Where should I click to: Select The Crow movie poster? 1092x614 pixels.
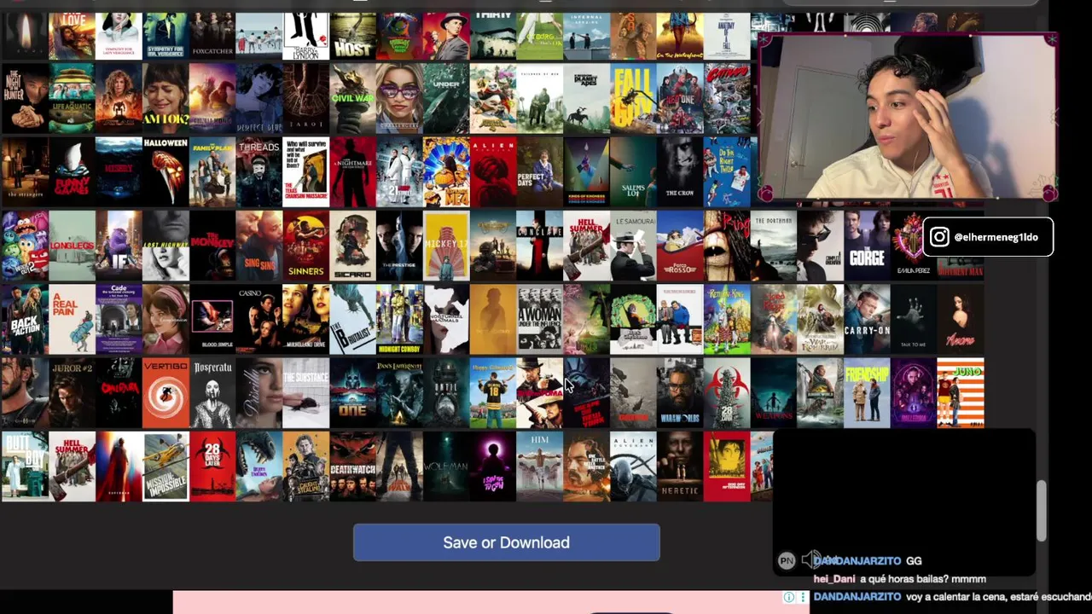pos(680,172)
